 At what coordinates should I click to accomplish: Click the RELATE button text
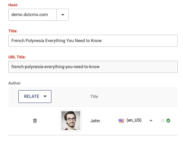(x=31, y=97)
